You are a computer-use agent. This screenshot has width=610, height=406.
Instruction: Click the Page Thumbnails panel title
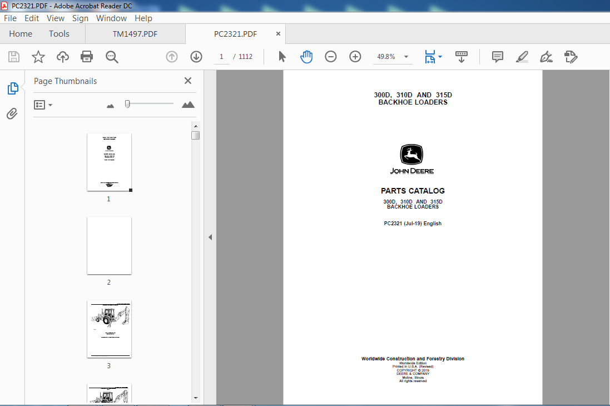pyautogui.click(x=66, y=81)
